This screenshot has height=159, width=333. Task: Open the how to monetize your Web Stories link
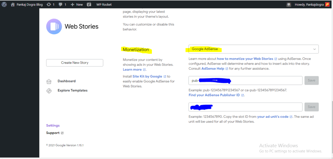[245, 59]
